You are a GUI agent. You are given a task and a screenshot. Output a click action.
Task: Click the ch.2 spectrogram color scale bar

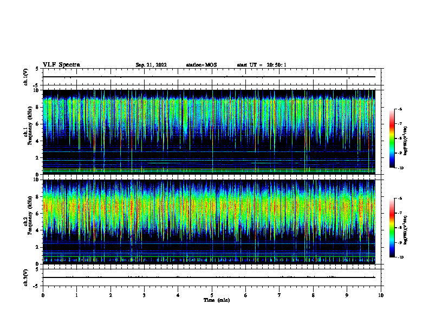coord(392,228)
